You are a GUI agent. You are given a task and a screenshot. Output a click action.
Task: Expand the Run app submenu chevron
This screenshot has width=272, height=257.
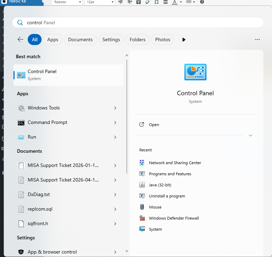tap(115, 137)
